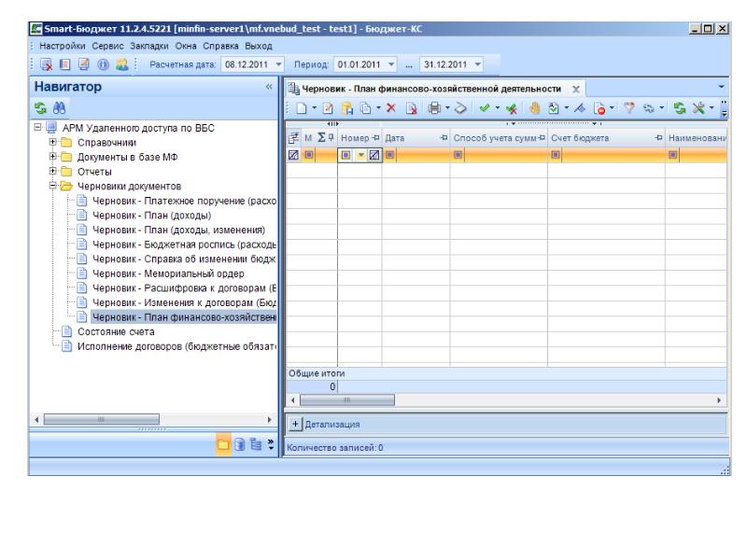747x560 pixels.
Task: Select Черновик - Мемориальный ордер item
Action: point(156,273)
